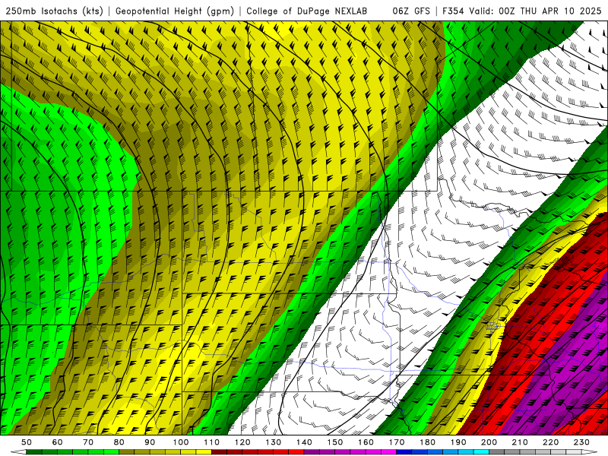Click the legend label '130'
The height and width of the screenshot is (456, 608).
(274, 442)
